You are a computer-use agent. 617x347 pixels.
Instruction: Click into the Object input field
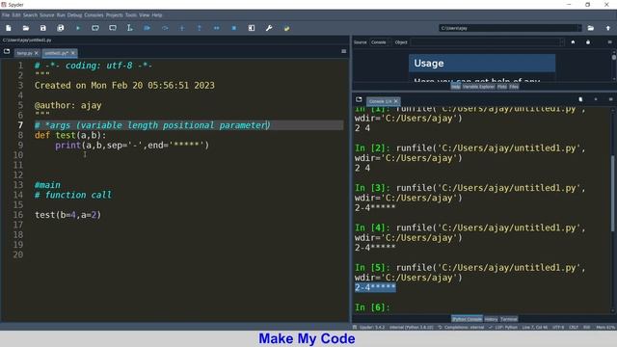[485, 42]
